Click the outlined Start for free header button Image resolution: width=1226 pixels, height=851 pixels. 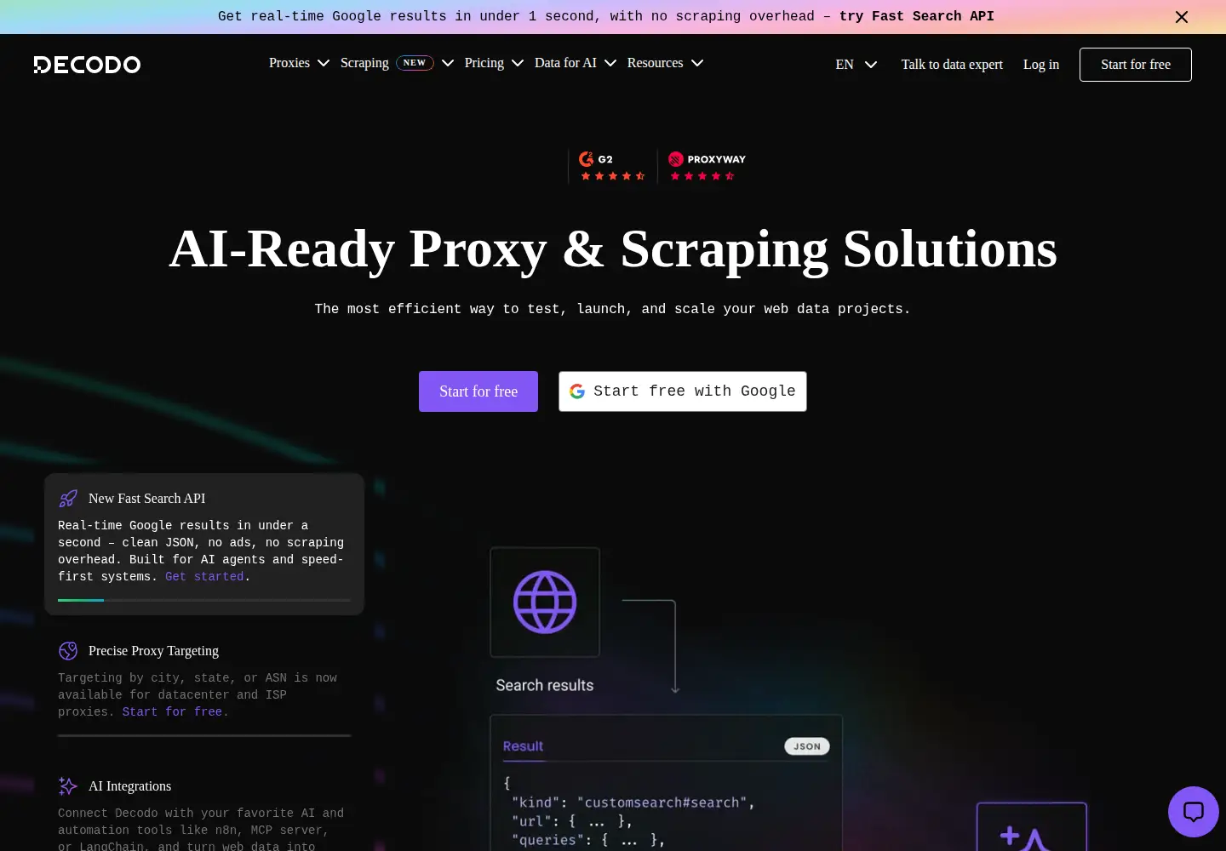[1136, 65]
